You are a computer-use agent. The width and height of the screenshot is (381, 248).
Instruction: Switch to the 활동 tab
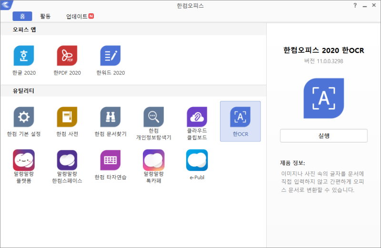(45, 16)
